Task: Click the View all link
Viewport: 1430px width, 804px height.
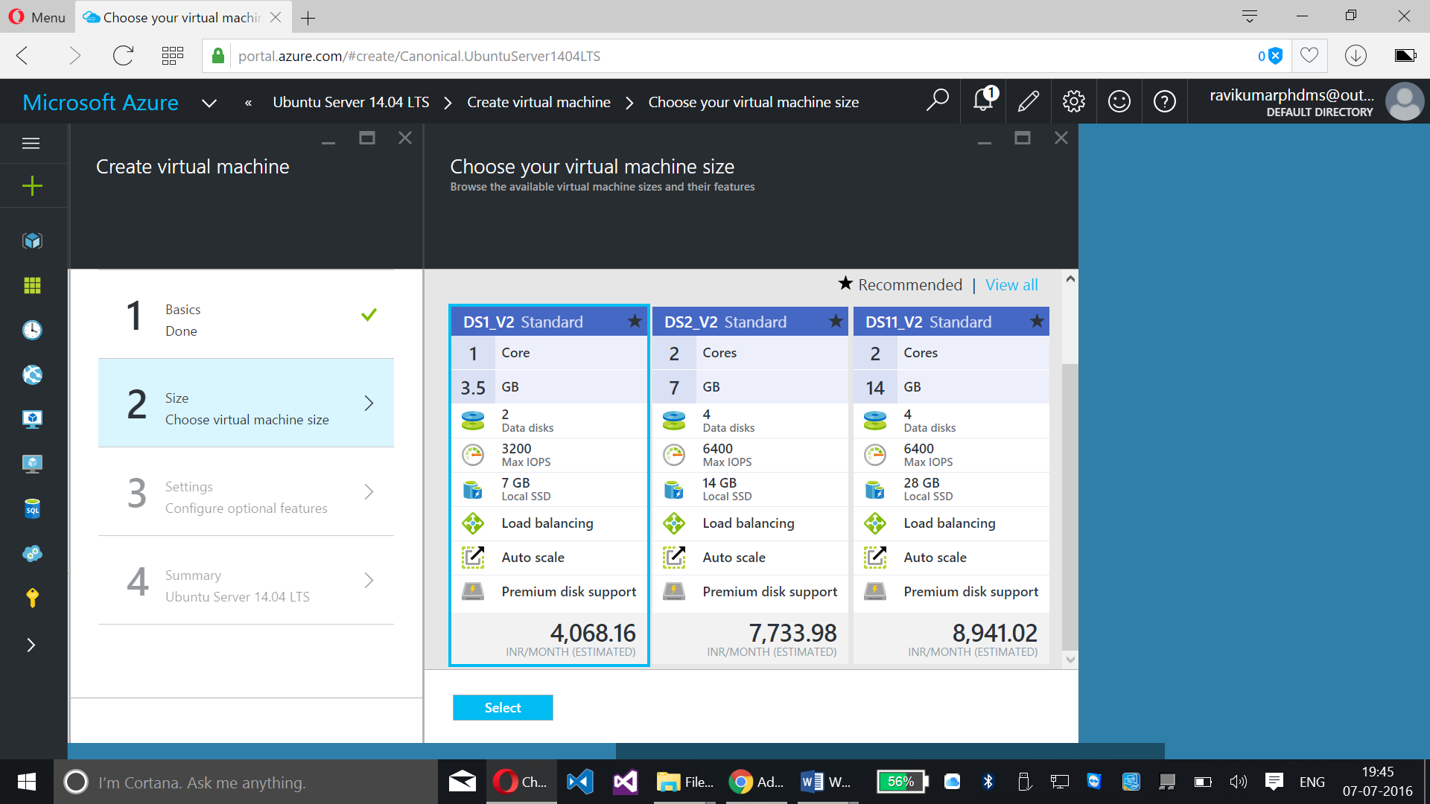Action: coord(1011,284)
